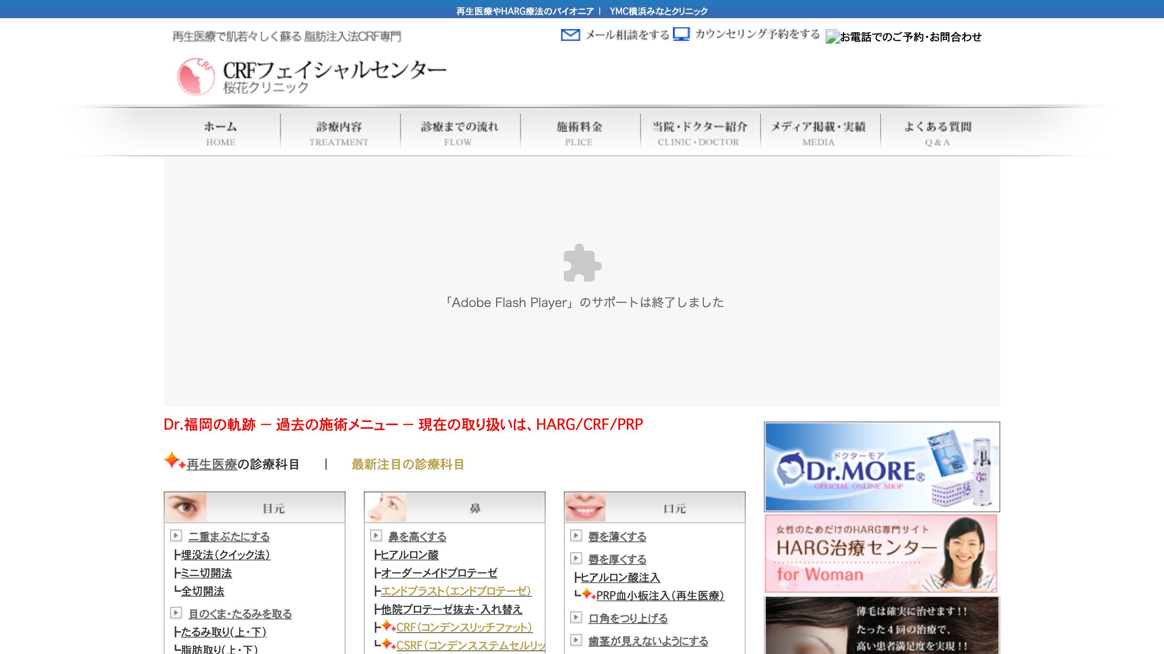Open the 施術料金 PLICE navigation tab
Screen dimensions: 1164x654
580,133
